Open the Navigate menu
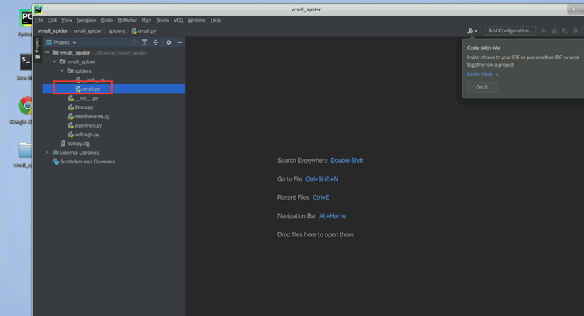Viewport: 584px width, 316px height. coord(86,20)
